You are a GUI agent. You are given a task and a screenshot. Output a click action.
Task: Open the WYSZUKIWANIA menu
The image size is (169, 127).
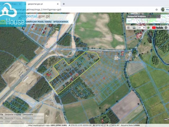61,22
